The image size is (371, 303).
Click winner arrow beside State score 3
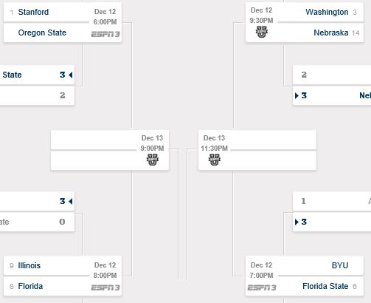(x=71, y=75)
